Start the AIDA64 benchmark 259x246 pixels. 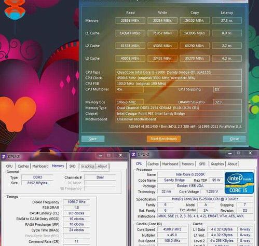163,139
